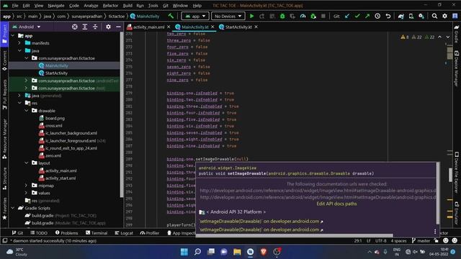This screenshot has height=259, width=461.
Task: Open Logcat tool window
Action: [x=124, y=233]
